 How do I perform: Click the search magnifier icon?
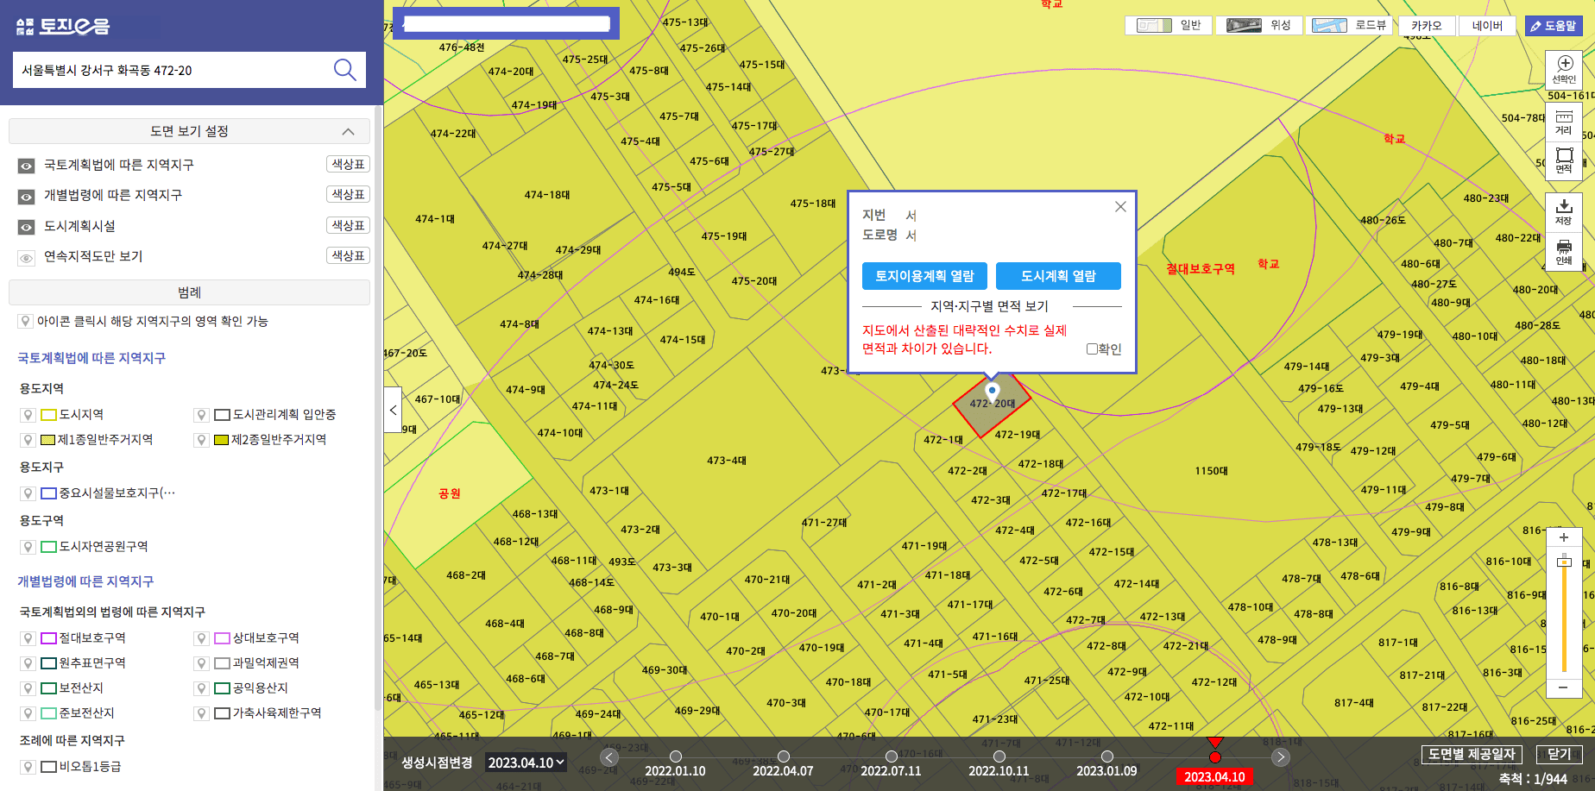(x=345, y=70)
